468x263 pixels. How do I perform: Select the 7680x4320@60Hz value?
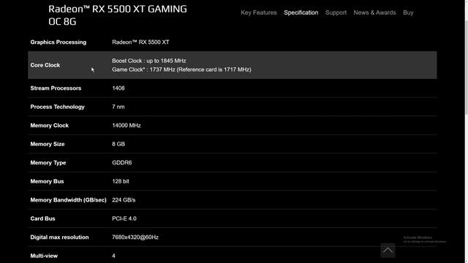[x=135, y=237]
